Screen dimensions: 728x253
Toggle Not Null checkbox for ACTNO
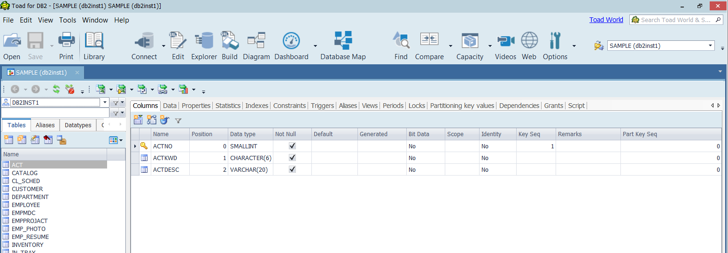(x=292, y=146)
